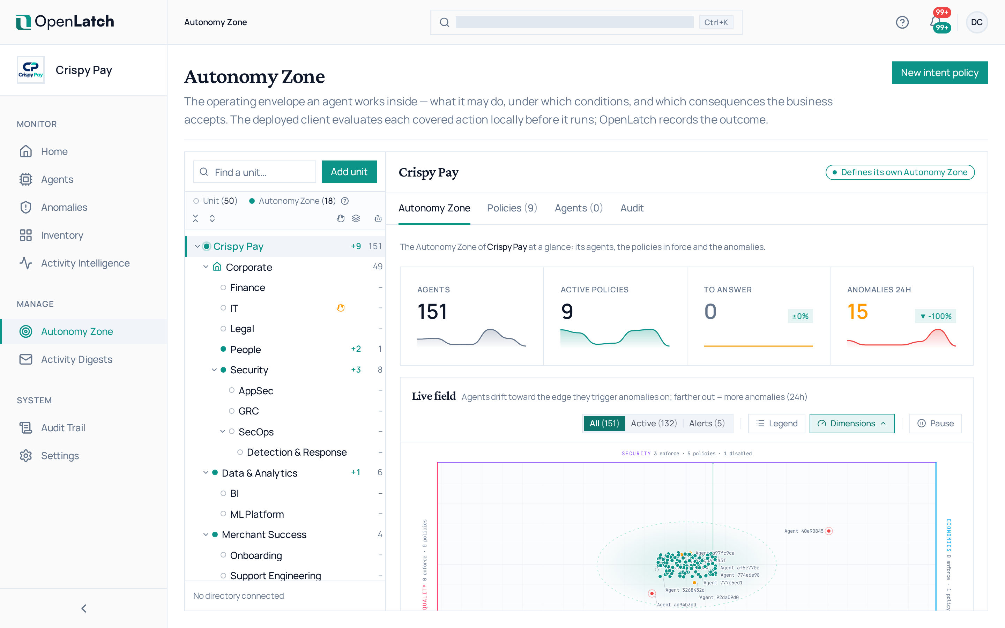Collapse the sidebar with the left chevron
The width and height of the screenshot is (1005, 628).
(x=84, y=608)
